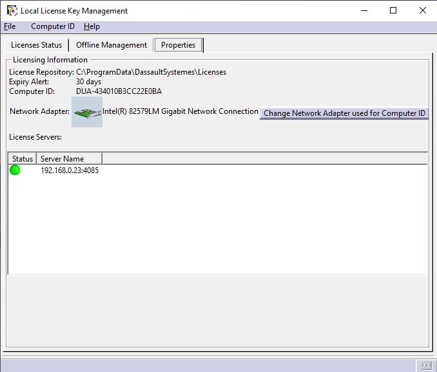Click the License Repository path text
437x372 pixels.
pyautogui.click(x=151, y=72)
